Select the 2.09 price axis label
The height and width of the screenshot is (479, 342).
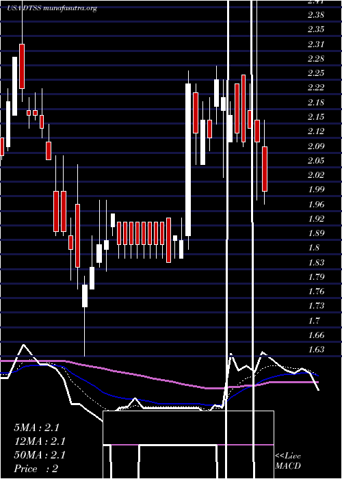click(316, 146)
